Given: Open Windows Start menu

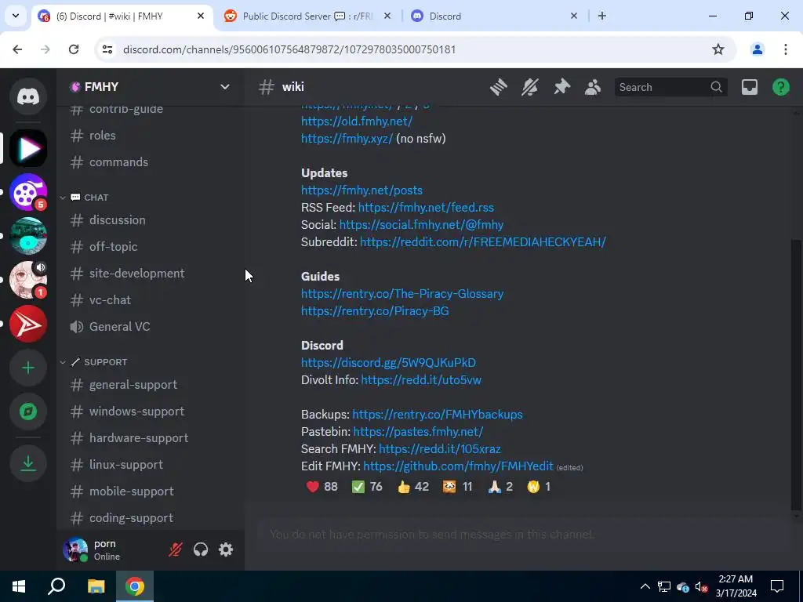Looking at the screenshot, I should tap(19, 586).
